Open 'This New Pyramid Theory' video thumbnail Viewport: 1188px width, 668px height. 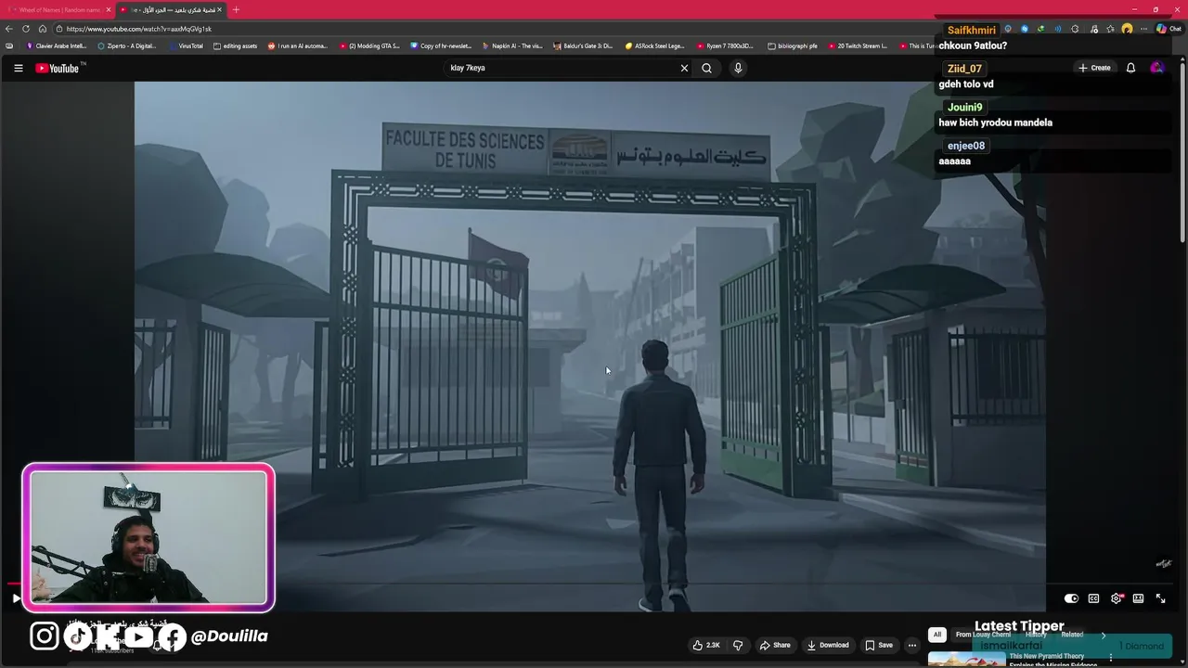[966, 660]
